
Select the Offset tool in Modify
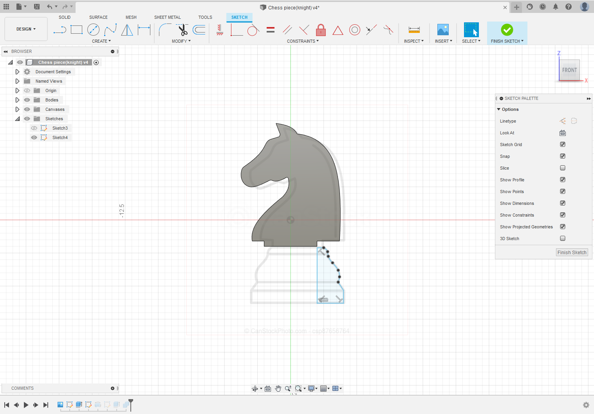199,30
